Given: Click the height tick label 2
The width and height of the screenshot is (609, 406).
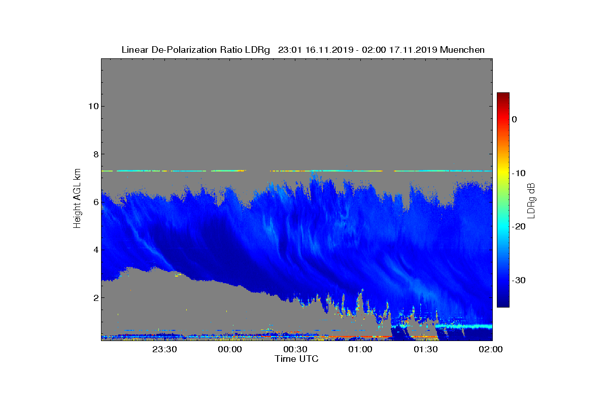Looking at the screenshot, I should tap(95, 297).
